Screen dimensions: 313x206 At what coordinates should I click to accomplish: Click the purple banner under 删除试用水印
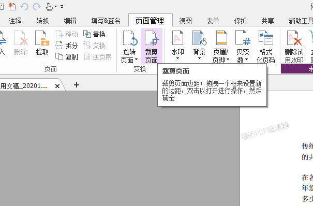pos(297,69)
